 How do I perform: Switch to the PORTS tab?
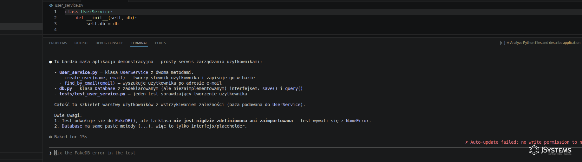coord(160,43)
